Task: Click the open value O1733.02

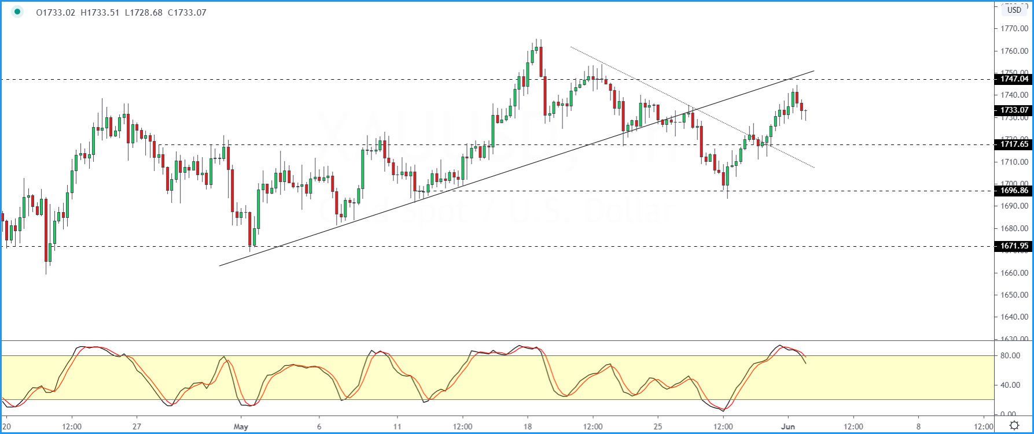Action: point(56,12)
